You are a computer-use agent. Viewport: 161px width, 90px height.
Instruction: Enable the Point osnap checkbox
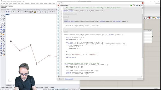tap(9, 87)
